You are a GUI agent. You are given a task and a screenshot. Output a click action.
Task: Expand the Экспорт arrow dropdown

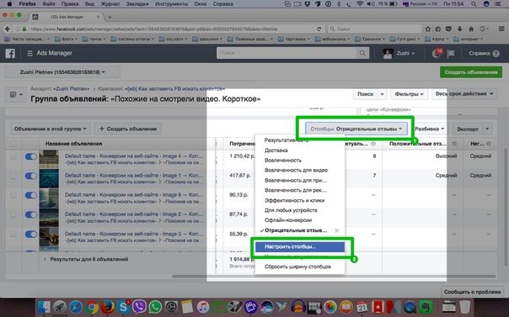[487, 129]
